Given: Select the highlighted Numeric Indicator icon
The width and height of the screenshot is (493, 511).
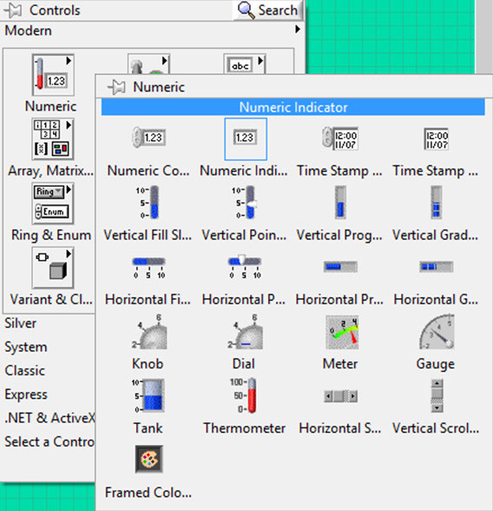Looking at the screenshot, I should [246, 139].
